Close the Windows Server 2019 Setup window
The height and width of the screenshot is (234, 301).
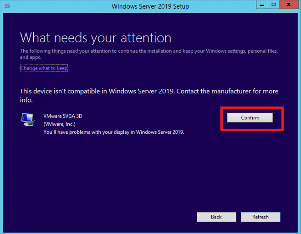tap(289, 5)
